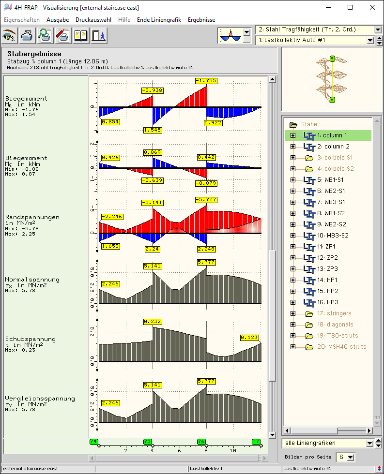Open the Ausgabe menu
Viewport: 384px width, 474px height.
[x=58, y=20]
